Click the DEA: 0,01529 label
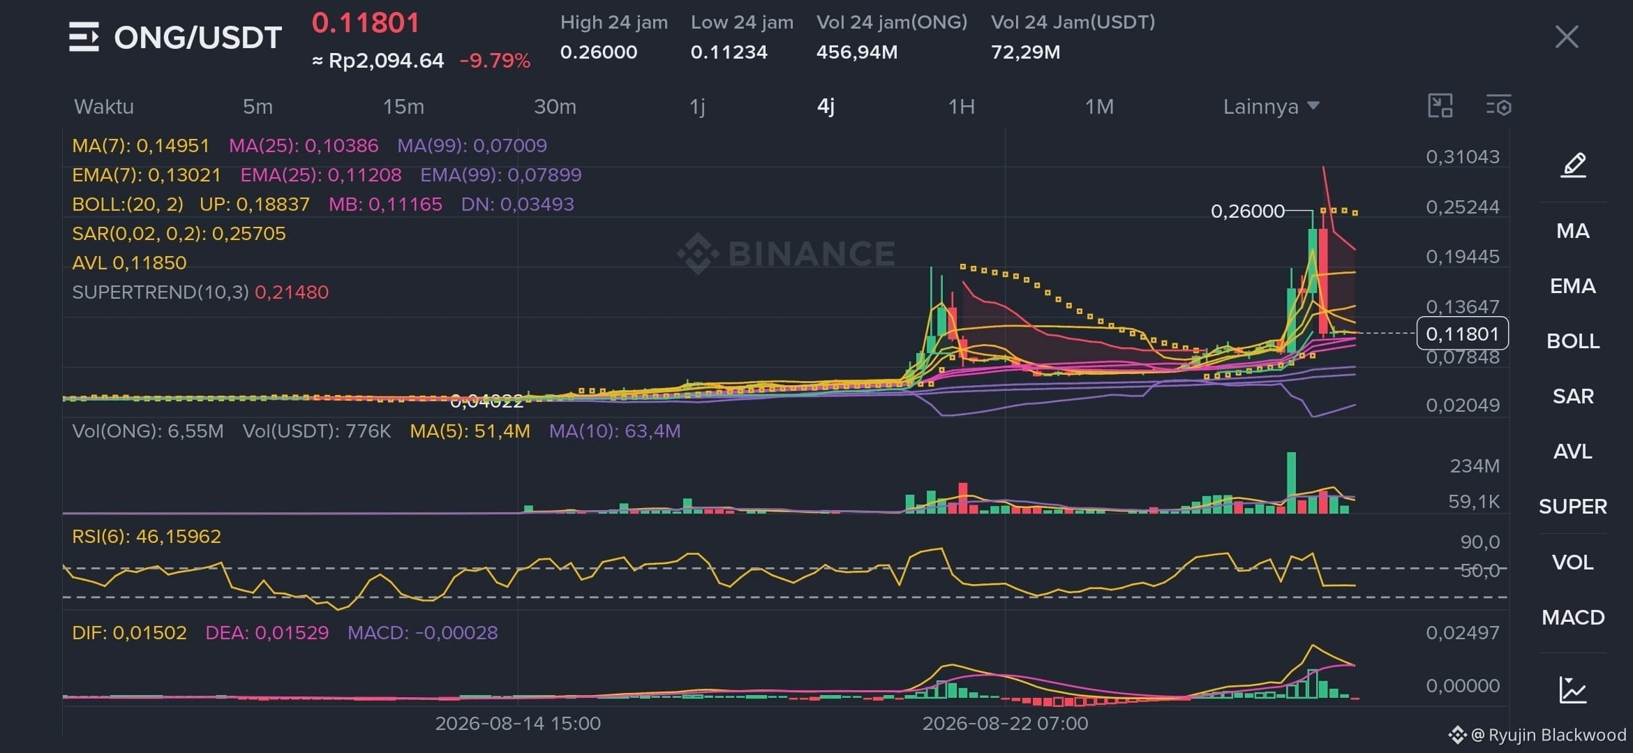The image size is (1633, 753). point(267,633)
